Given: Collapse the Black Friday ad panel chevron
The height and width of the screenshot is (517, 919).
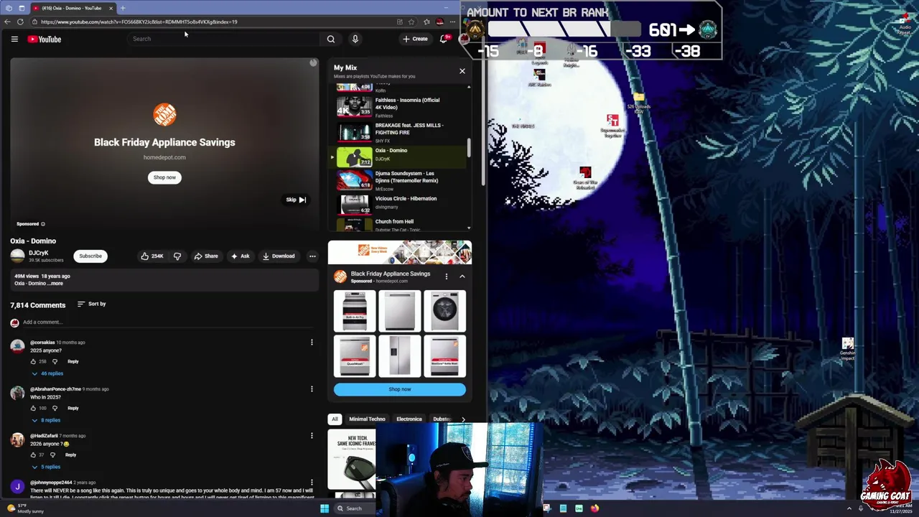Looking at the screenshot, I should coord(462,276).
